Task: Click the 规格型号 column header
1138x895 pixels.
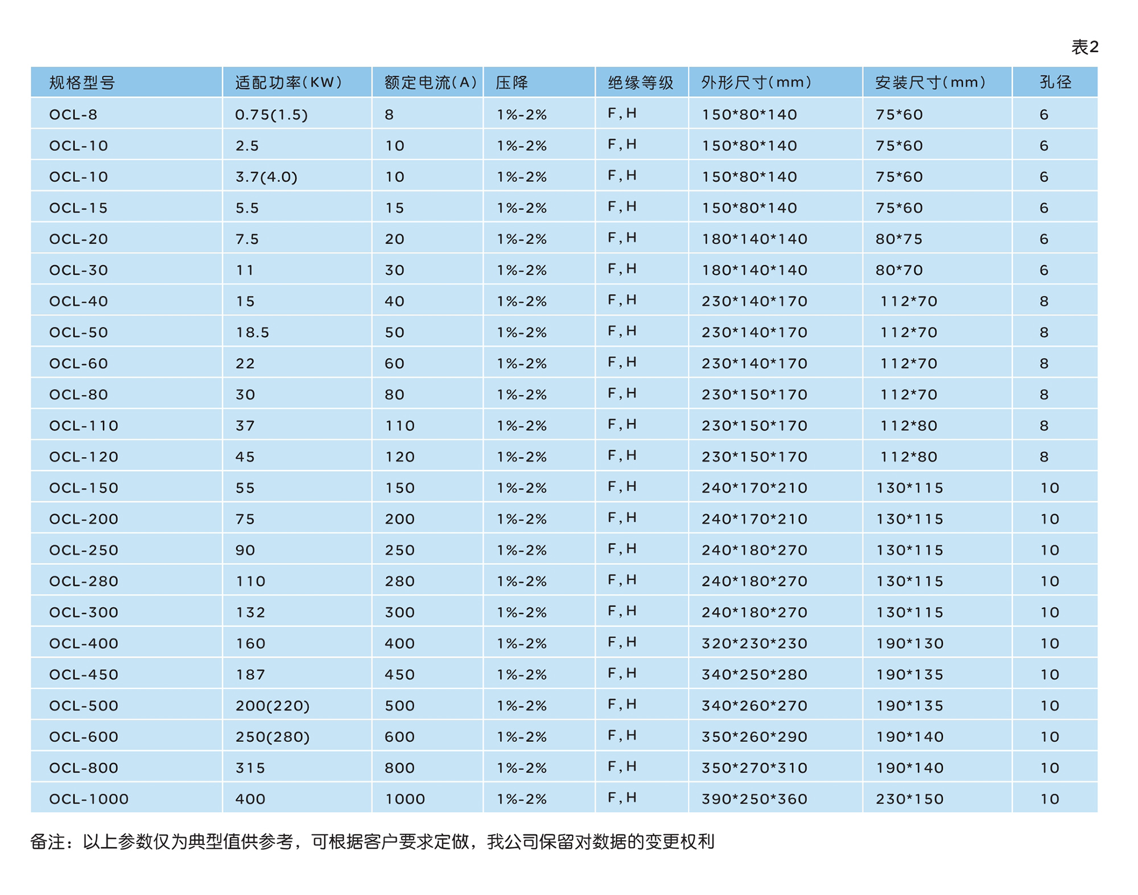Action: click(x=82, y=83)
